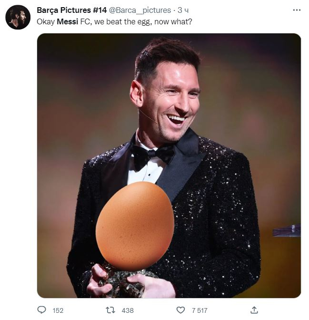Open the three-dot more options menu
Viewport: 309px width, 320px height.
(297, 10)
